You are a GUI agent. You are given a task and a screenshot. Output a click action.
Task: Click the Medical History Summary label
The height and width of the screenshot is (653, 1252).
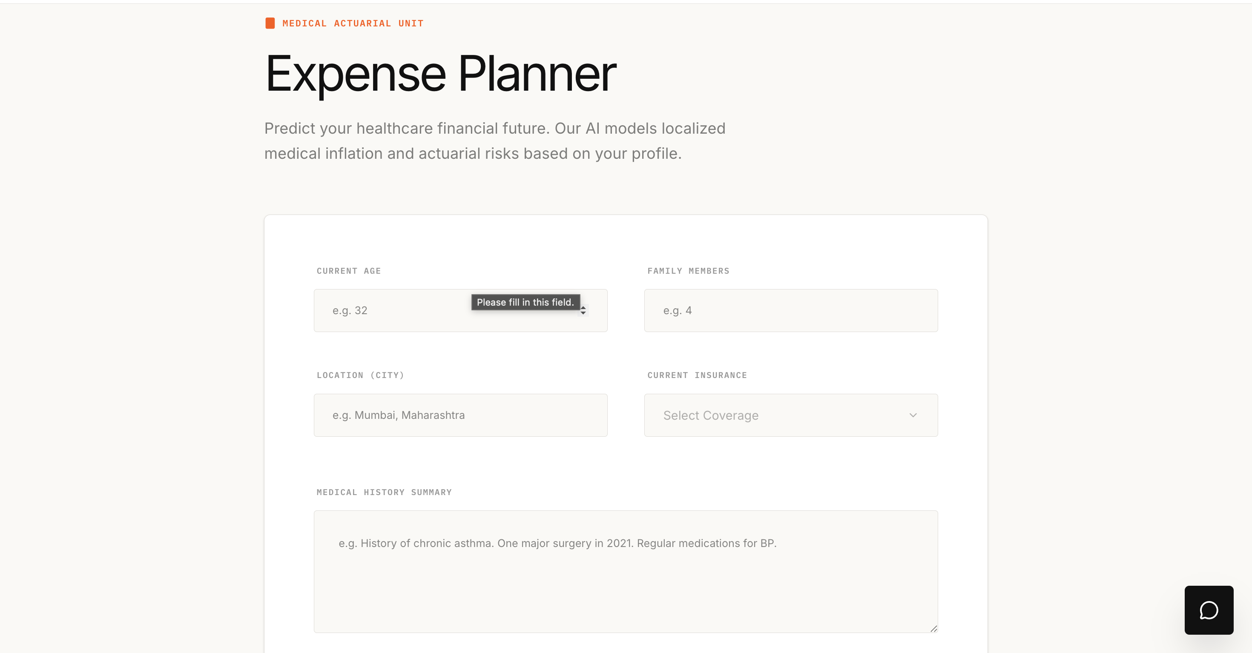tap(384, 492)
